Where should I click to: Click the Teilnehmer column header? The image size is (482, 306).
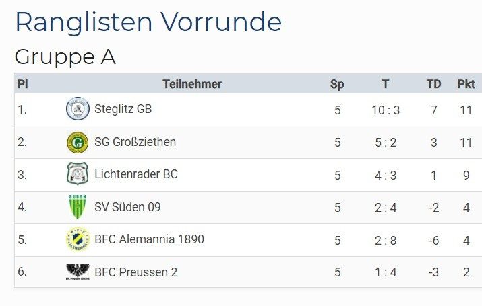tap(192, 84)
